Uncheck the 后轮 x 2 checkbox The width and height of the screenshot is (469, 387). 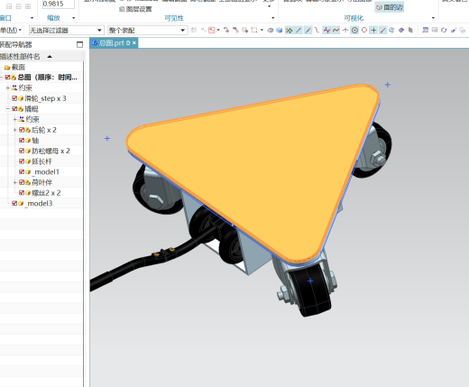click(x=22, y=130)
